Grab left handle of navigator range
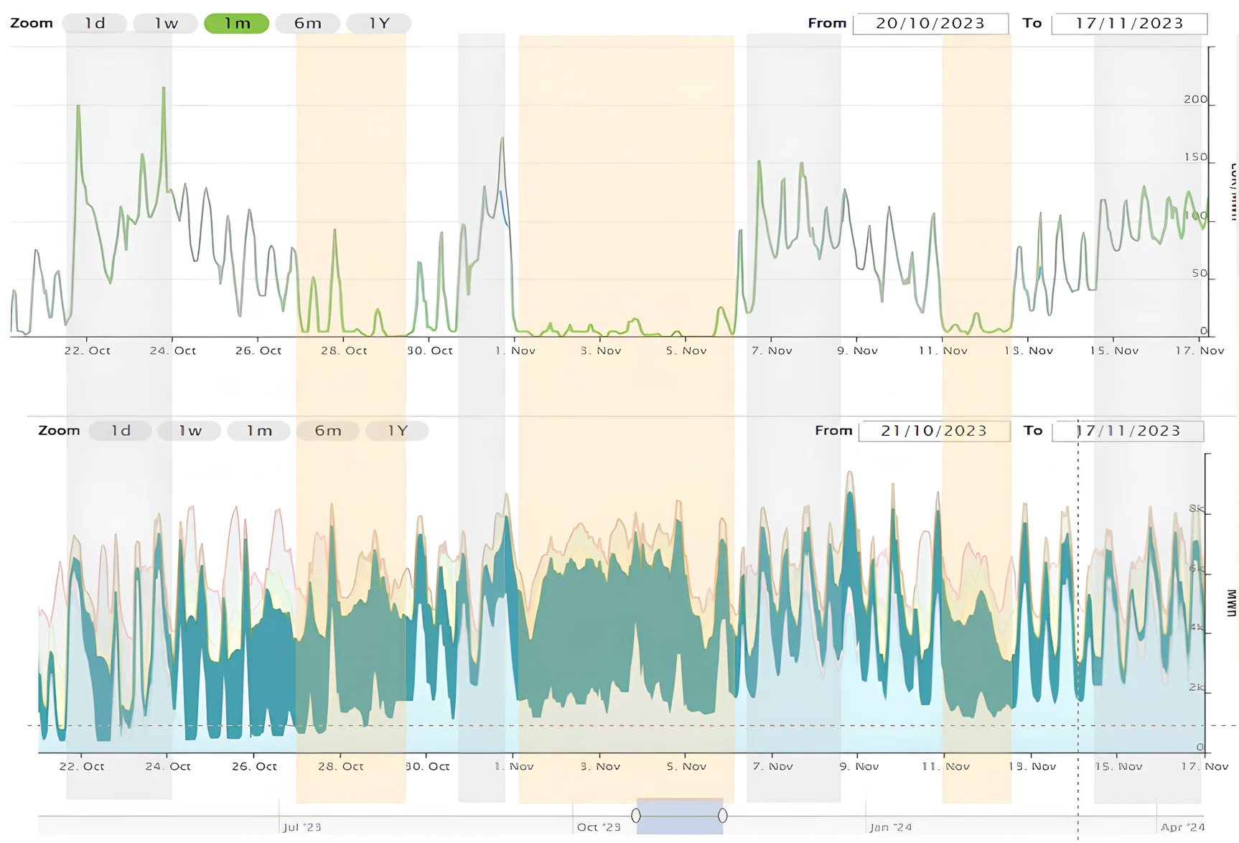The width and height of the screenshot is (1239, 843). (x=636, y=816)
